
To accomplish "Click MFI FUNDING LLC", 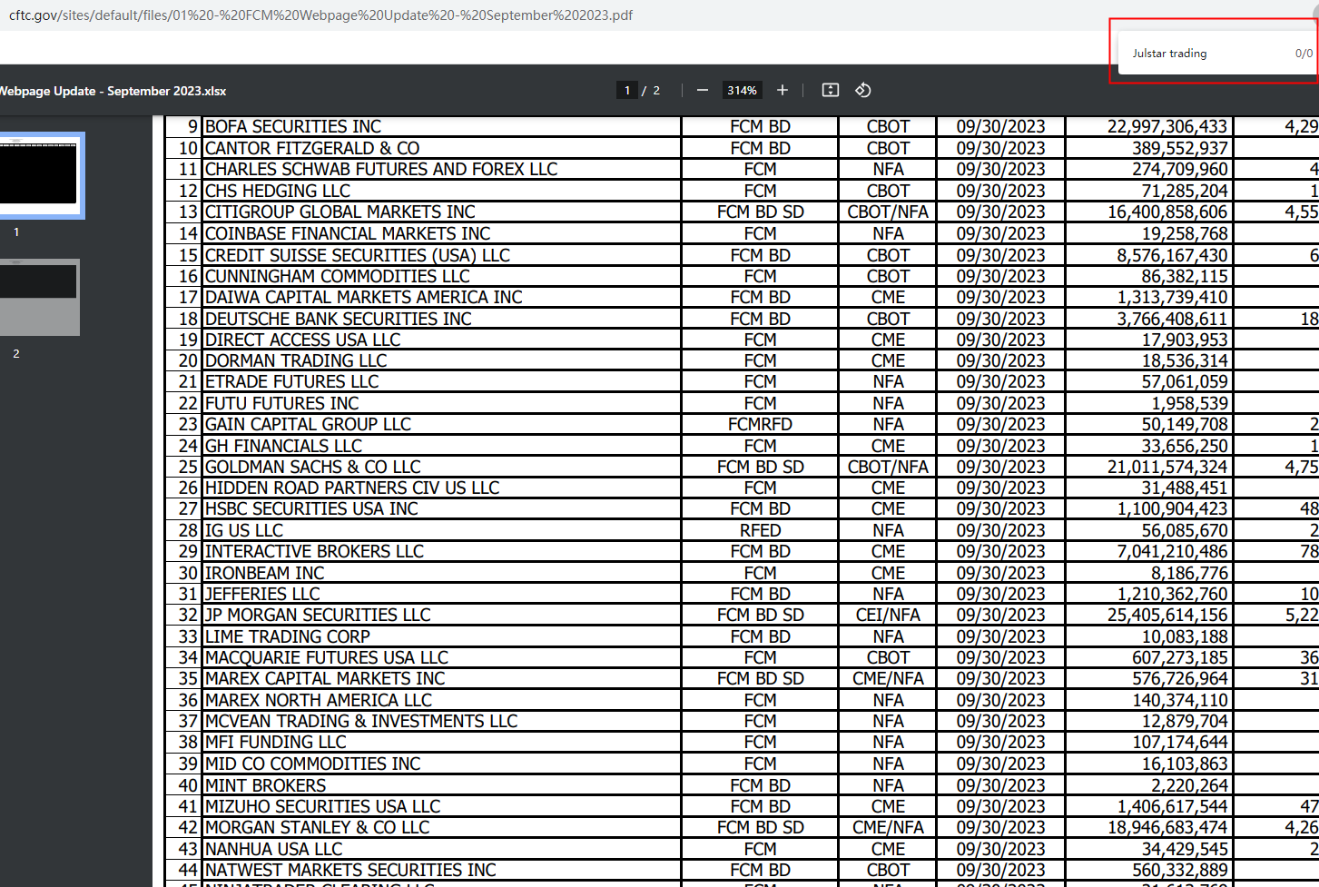I will point(276,742).
